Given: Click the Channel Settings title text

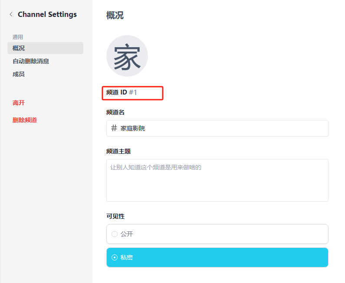Looking at the screenshot, I should click(47, 14).
